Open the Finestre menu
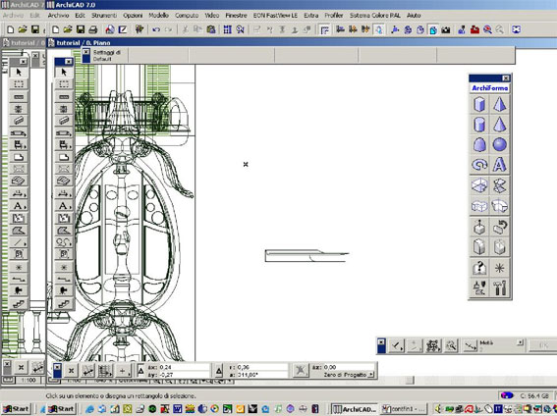The height and width of the screenshot is (416, 557). tap(236, 16)
